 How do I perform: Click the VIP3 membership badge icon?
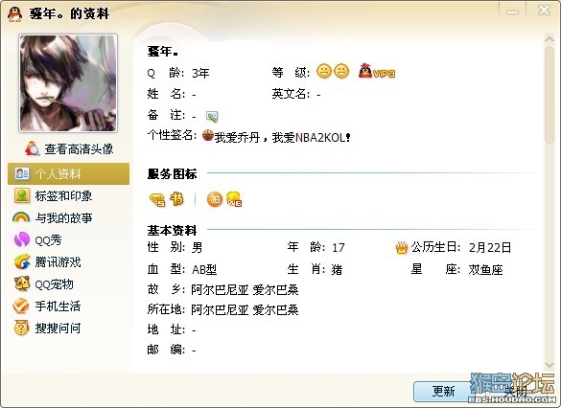pyautogui.click(x=376, y=71)
